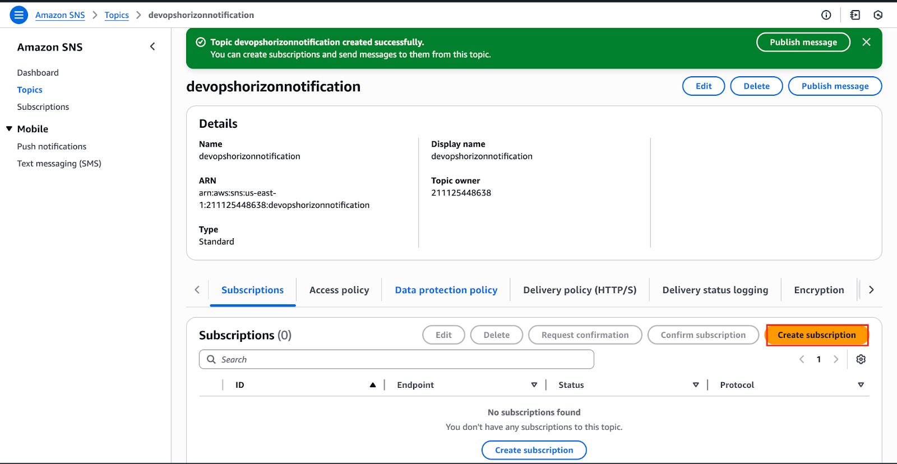
Task: Click Display name value devopshorizonnotification
Action: [482, 156]
